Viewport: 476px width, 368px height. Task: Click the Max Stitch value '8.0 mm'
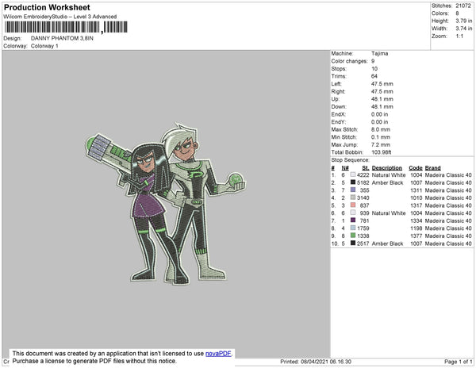tap(381, 129)
